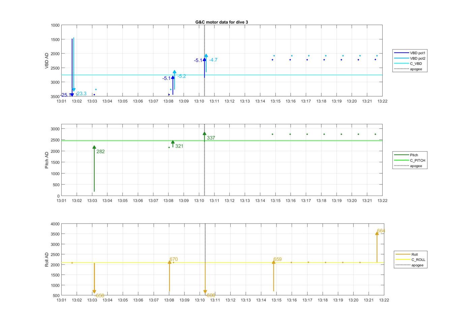472x332 pixels.
Task: Click the '-600' roll data label
Action: tap(210, 295)
